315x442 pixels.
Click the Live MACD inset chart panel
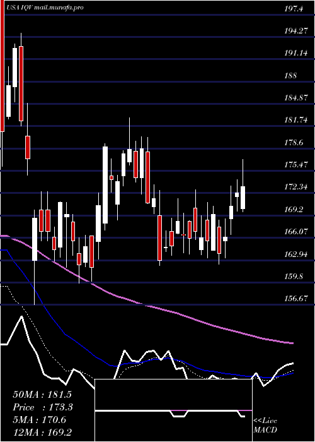click(173, 410)
